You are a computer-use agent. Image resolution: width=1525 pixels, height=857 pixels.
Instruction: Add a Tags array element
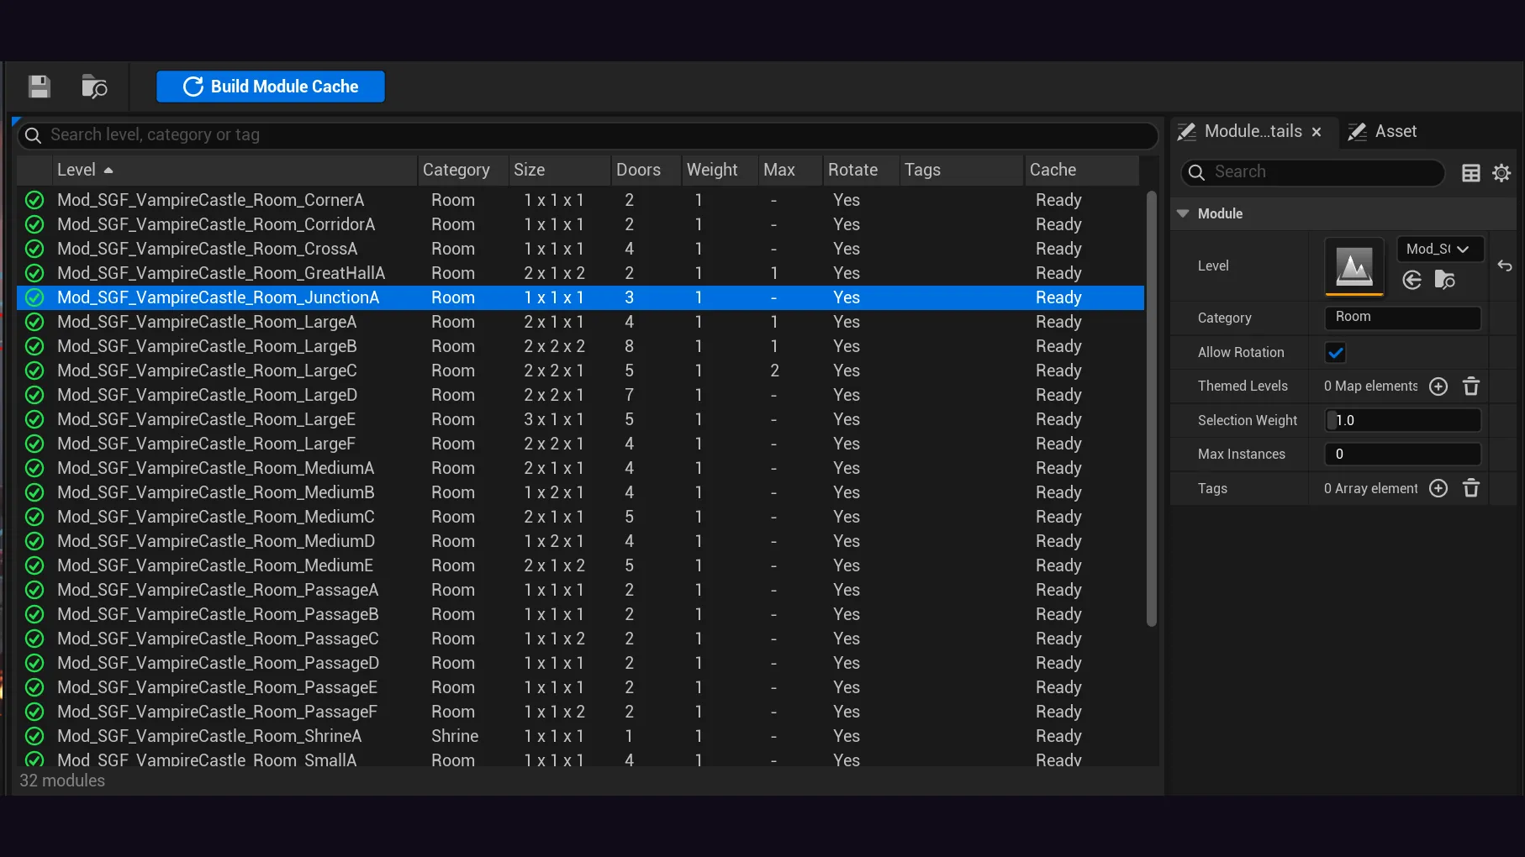click(1438, 489)
